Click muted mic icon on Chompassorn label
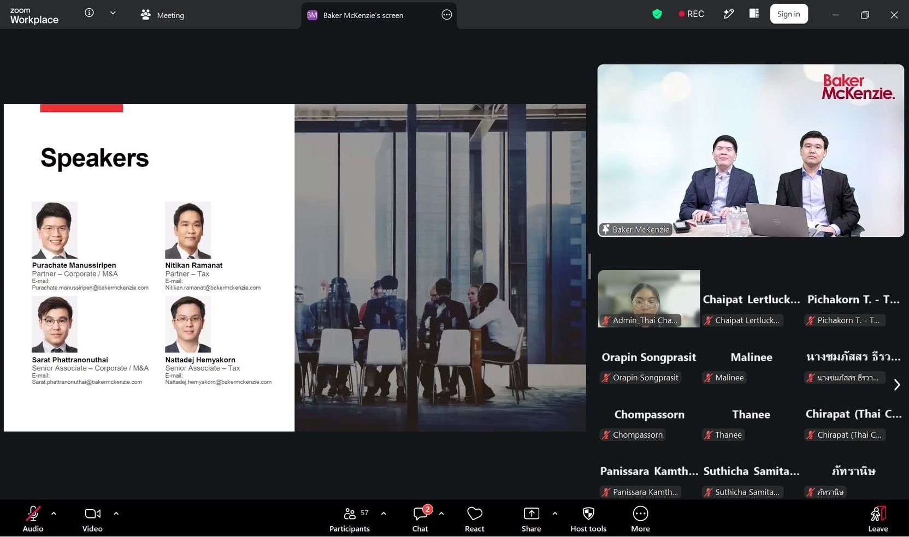Viewport: 909px width, 537px height. point(606,435)
